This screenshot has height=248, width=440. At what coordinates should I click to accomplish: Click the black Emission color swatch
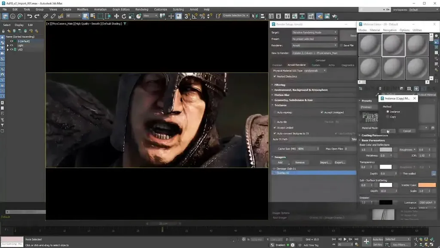click(x=385, y=202)
